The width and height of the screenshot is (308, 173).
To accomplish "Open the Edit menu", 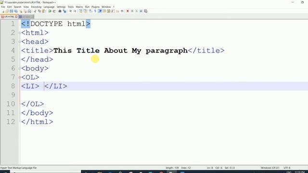I will coord(9,7).
